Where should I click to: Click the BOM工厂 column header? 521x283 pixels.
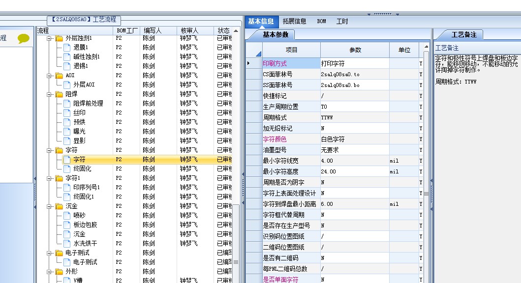coord(126,31)
